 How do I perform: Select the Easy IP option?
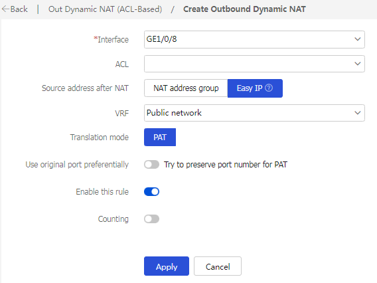(x=255, y=88)
